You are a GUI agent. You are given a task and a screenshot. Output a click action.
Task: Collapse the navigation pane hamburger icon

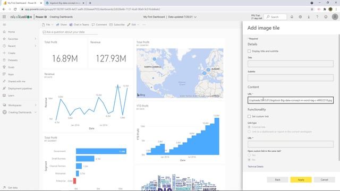[x=4, y=25]
